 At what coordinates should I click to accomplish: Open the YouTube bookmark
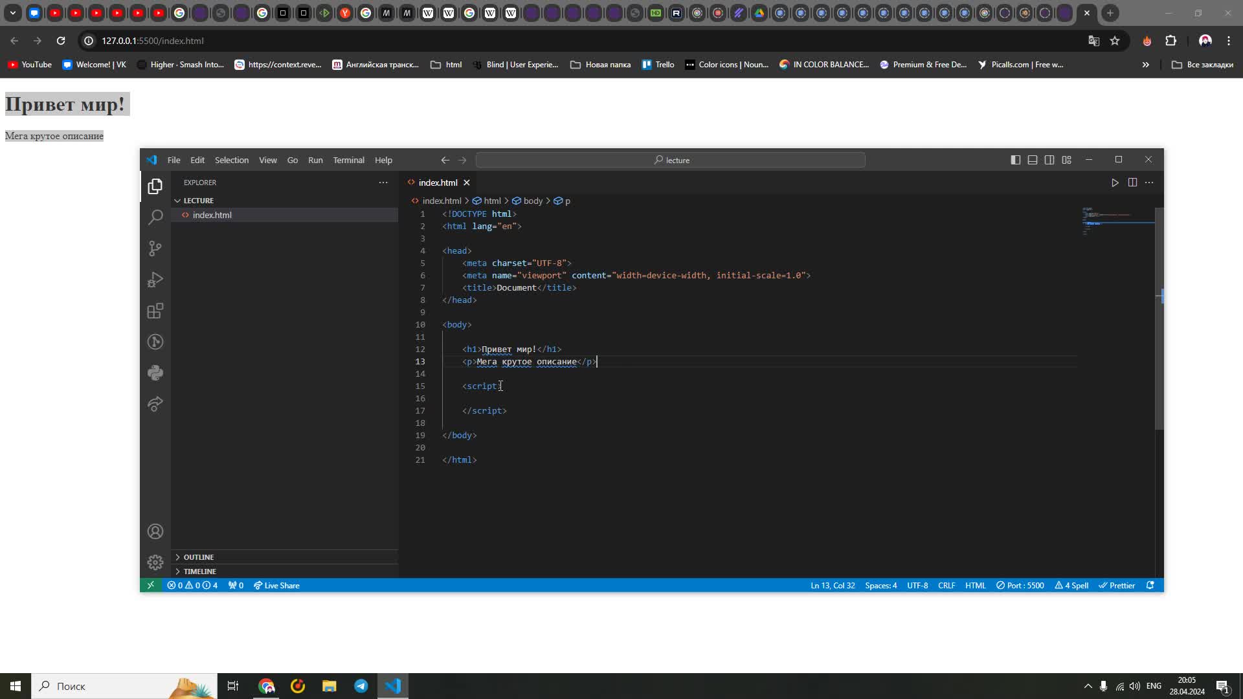click(30, 65)
